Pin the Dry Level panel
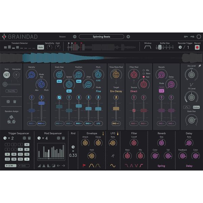 point(200,66)
